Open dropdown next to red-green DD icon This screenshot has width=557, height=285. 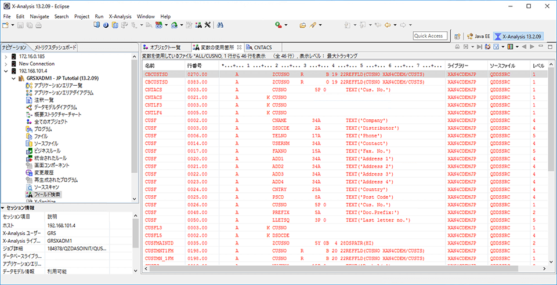(x=166, y=25)
